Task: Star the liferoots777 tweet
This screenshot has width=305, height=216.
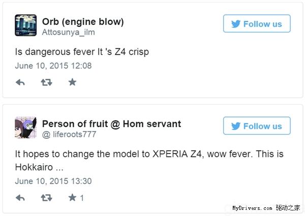Action: 72,197
